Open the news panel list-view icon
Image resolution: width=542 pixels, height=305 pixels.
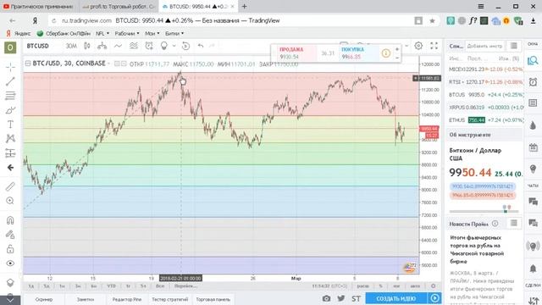514,224
